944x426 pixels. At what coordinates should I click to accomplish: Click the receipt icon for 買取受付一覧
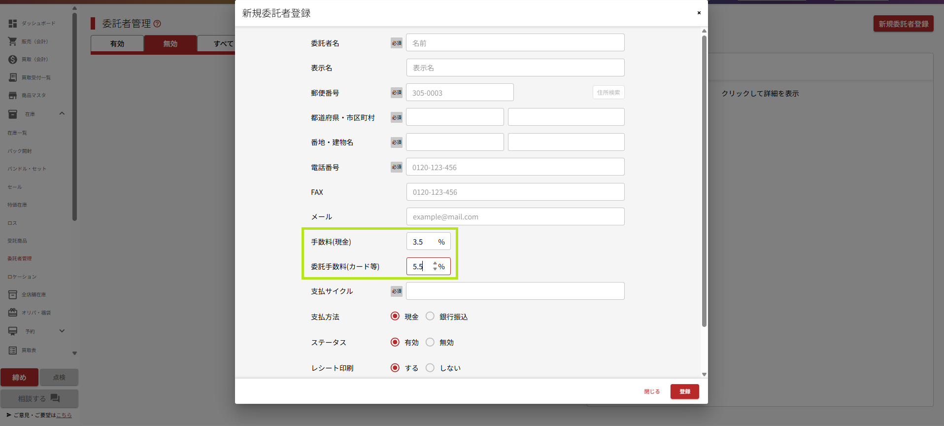(13, 77)
